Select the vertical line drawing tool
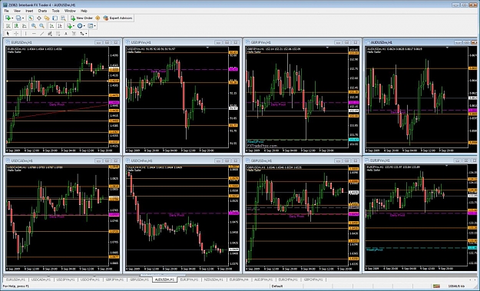 pos(25,34)
